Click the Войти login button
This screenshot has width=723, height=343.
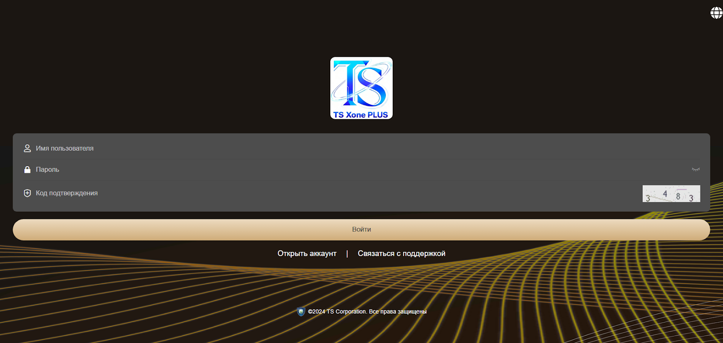pyautogui.click(x=361, y=230)
